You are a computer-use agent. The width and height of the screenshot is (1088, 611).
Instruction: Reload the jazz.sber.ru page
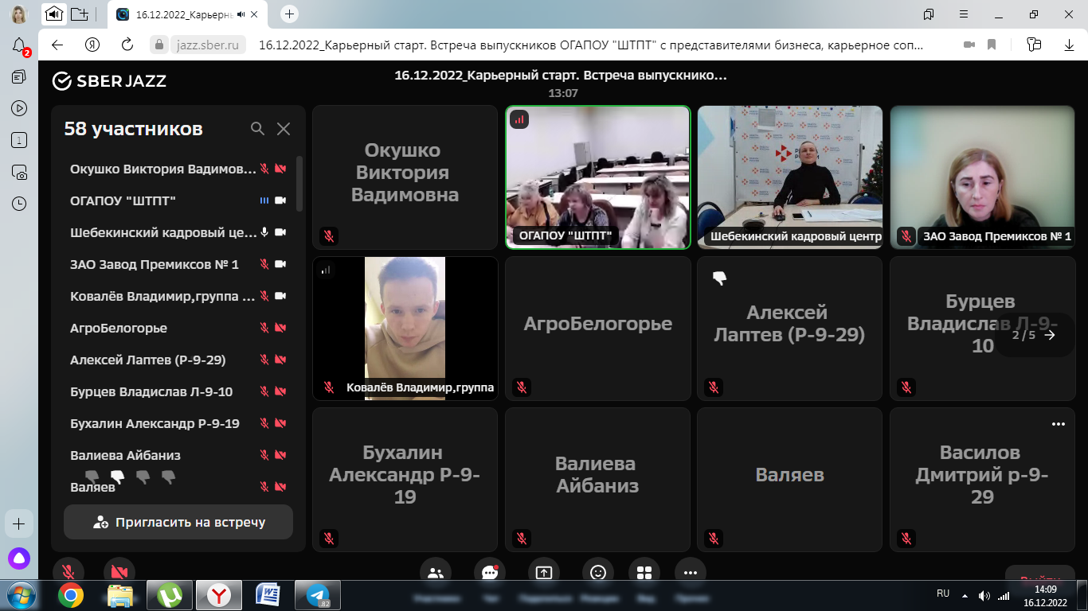127,45
